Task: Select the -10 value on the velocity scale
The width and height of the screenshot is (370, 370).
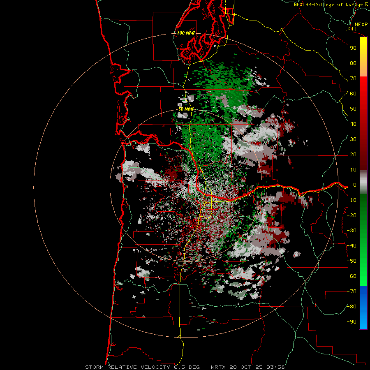Action: pyautogui.click(x=351, y=200)
